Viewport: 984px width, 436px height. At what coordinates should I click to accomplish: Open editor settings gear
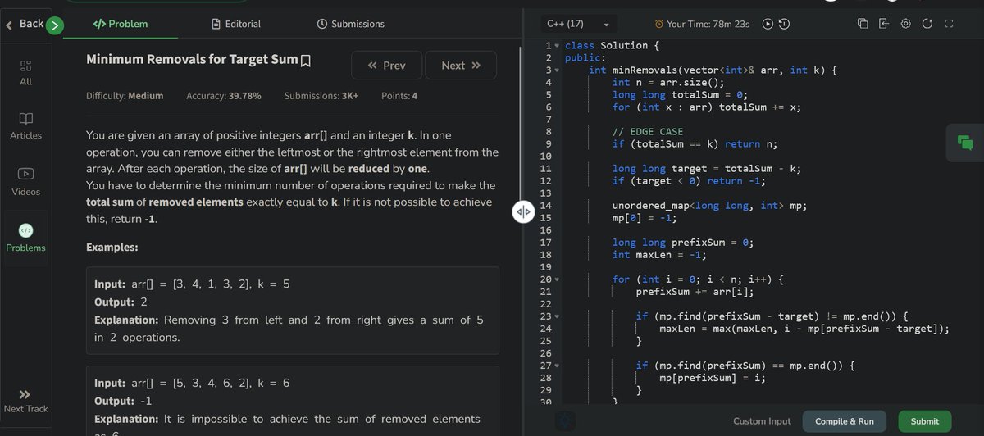[905, 24]
